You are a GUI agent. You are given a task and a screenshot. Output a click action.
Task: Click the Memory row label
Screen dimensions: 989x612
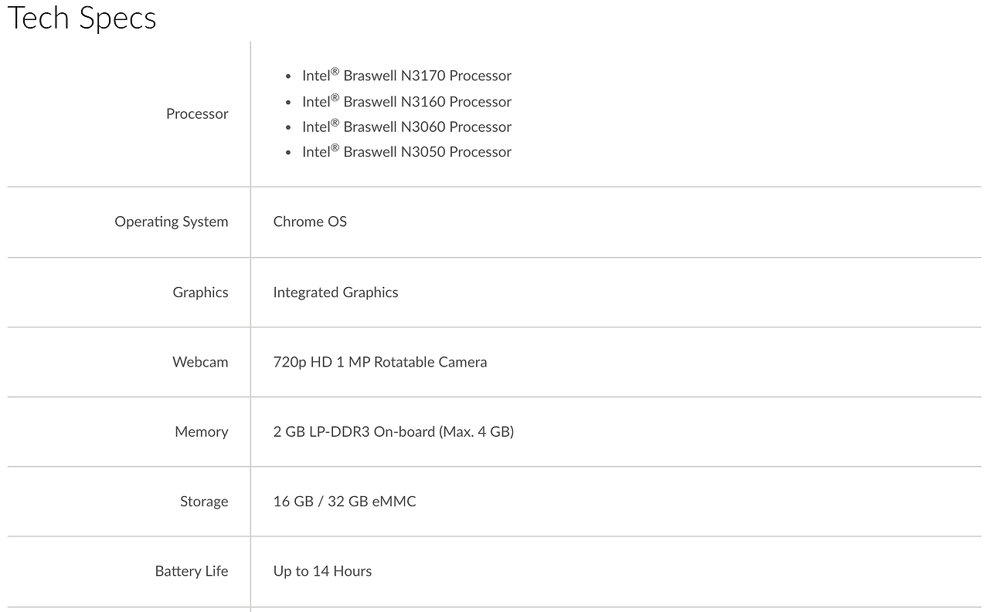(x=201, y=432)
